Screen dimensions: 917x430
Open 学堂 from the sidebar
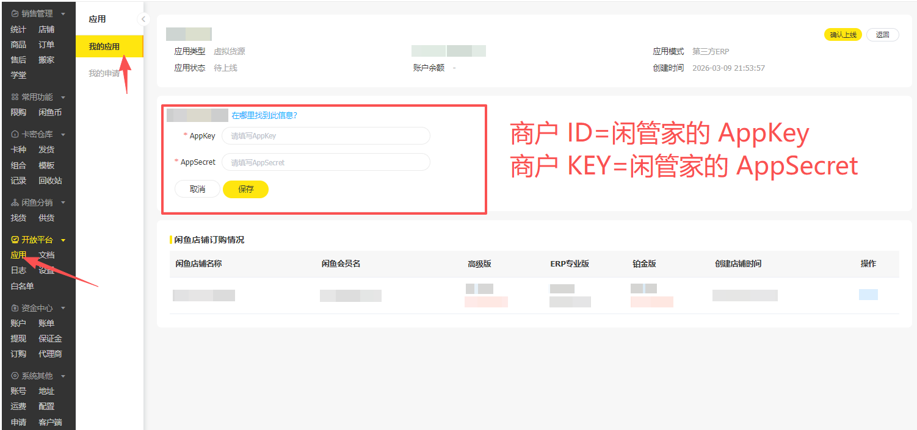click(x=18, y=75)
